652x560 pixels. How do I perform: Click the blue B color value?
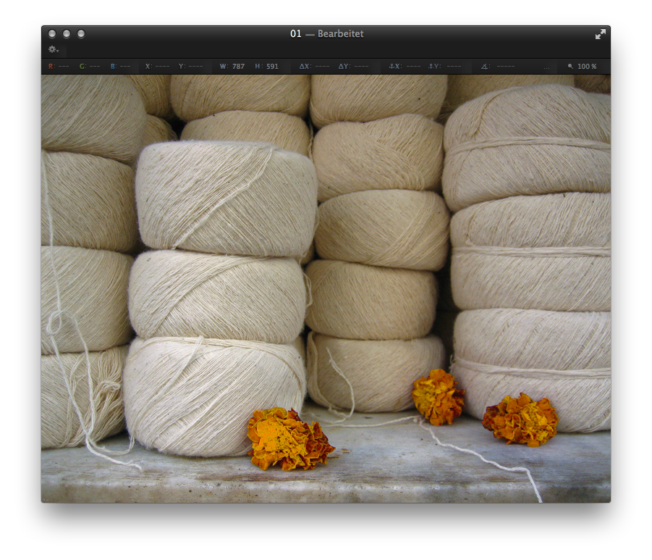point(120,67)
